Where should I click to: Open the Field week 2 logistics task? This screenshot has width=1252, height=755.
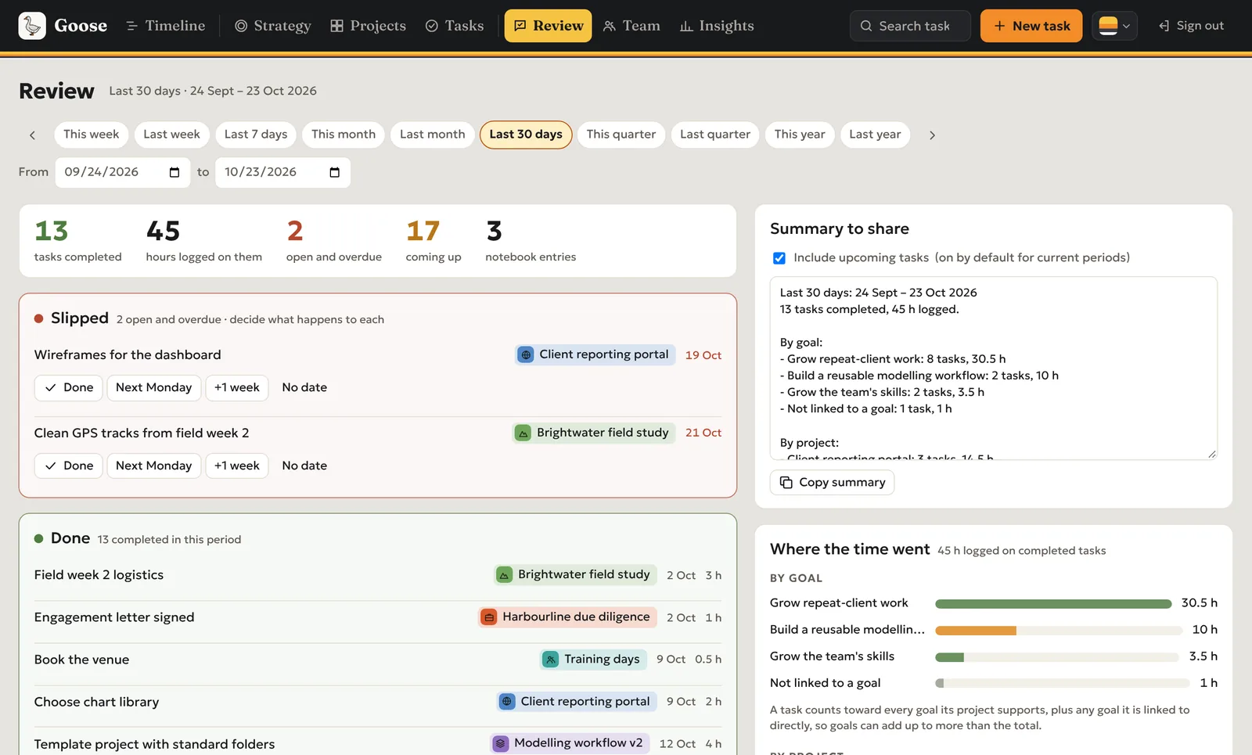[99, 575]
